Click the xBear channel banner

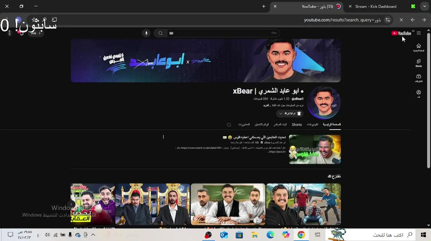click(205, 61)
